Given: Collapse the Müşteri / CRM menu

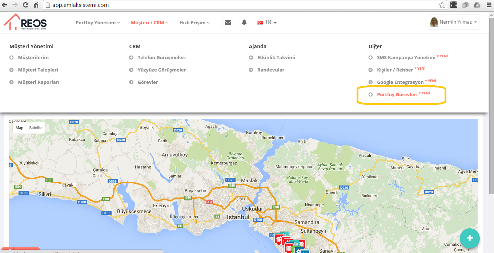Looking at the screenshot, I should [x=149, y=23].
